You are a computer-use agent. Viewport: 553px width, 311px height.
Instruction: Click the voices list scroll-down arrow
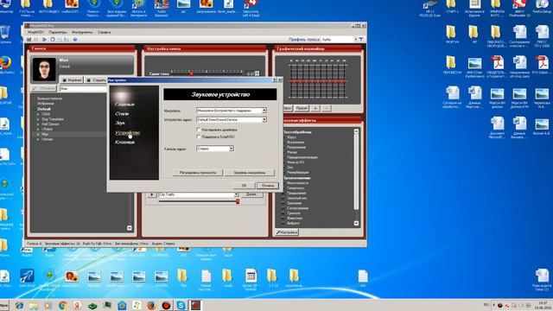(130, 228)
